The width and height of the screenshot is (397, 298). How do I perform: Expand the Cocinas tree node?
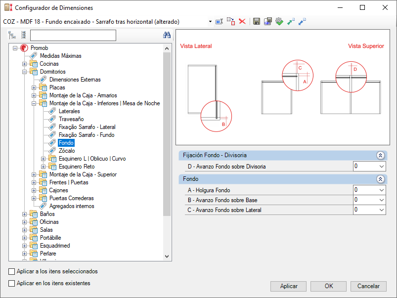point(25,64)
